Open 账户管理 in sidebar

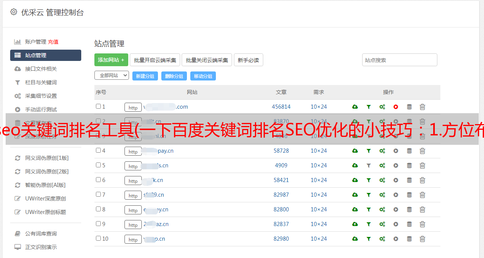36,42
